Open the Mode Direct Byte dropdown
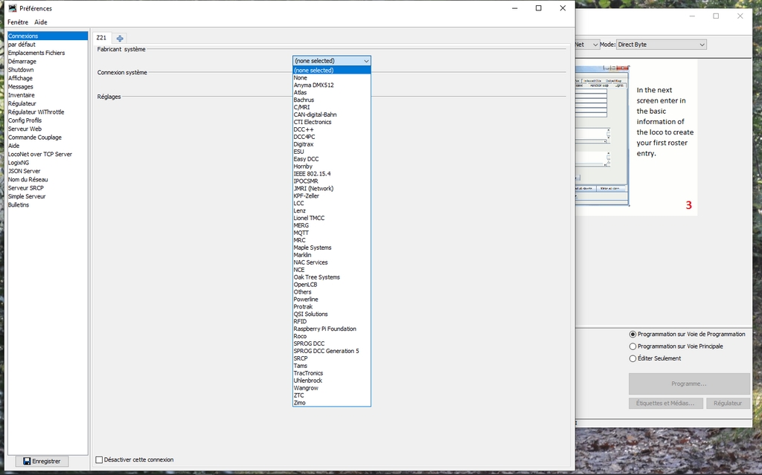762x475 pixels. pos(661,44)
